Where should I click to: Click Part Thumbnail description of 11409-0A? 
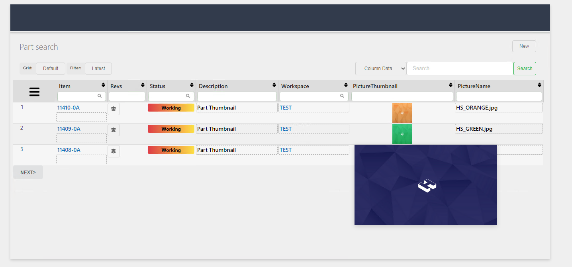(237, 129)
